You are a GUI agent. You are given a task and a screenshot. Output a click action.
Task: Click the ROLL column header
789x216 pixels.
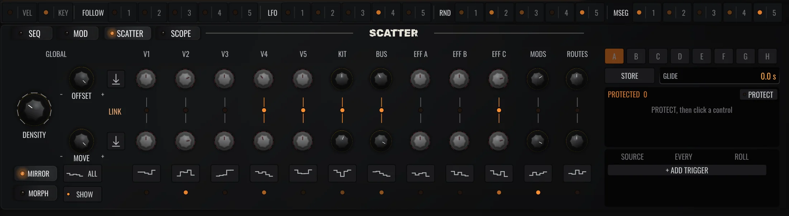click(x=741, y=157)
